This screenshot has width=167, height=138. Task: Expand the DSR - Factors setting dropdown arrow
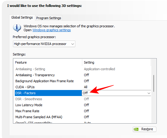[149, 93]
